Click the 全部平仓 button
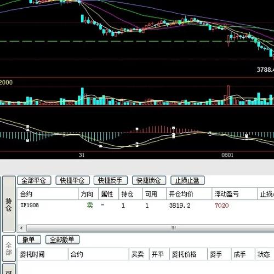274x274 pixels. [34, 180]
